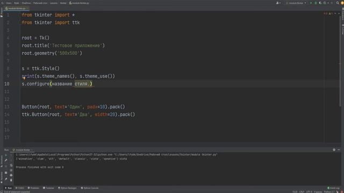Hide the Run tool window with minus icon
The width and height of the screenshot is (344, 193).
coord(339,150)
